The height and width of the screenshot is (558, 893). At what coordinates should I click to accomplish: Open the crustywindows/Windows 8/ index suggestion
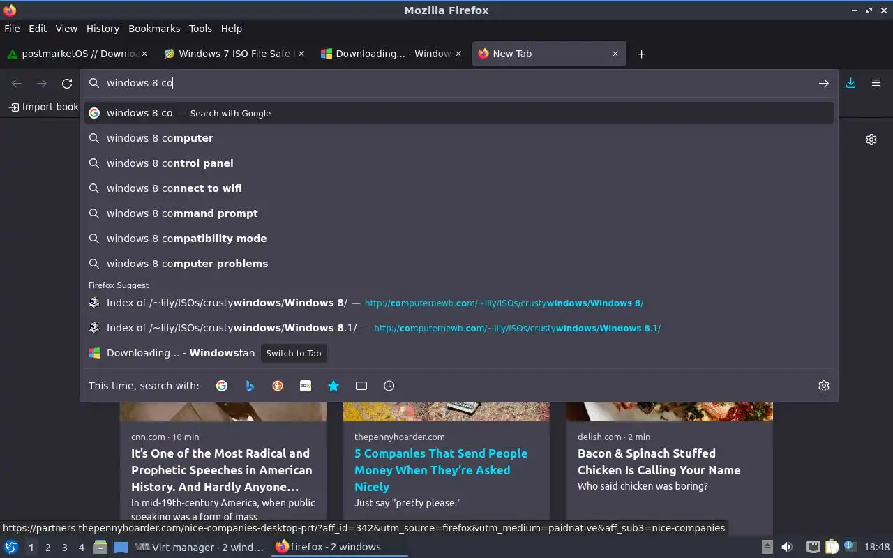coord(459,303)
